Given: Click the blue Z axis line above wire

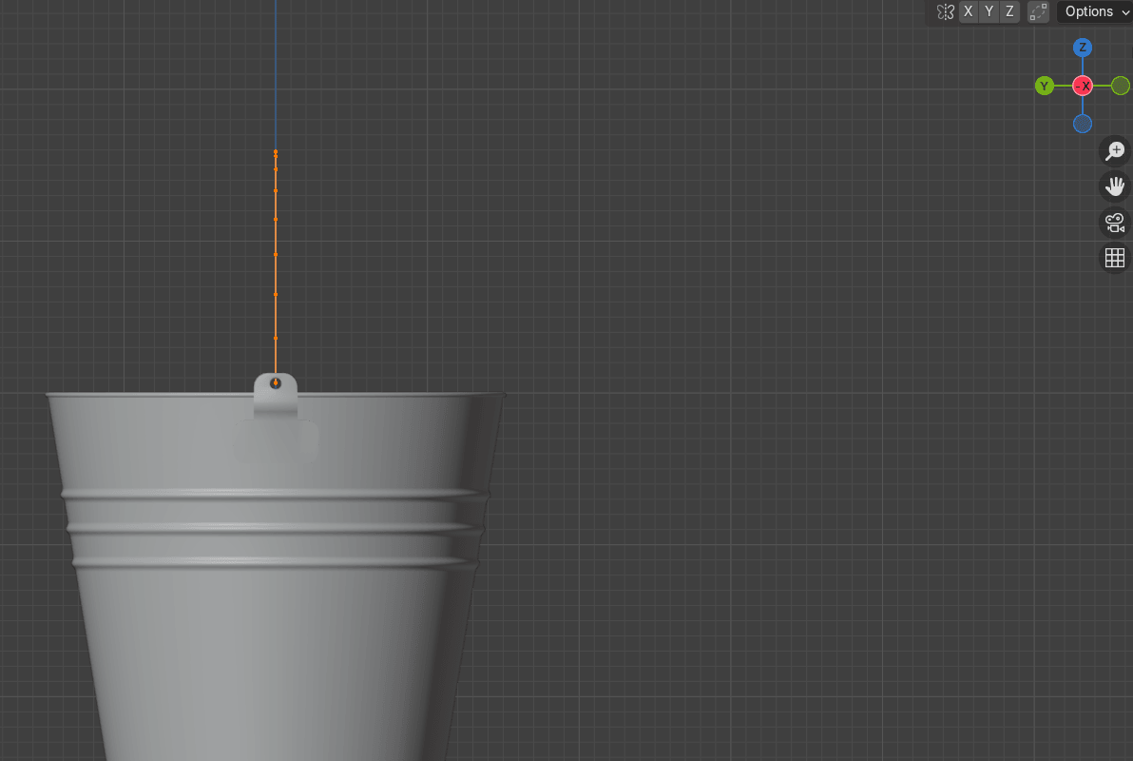Looking at the screenshot, I should 276,67.
